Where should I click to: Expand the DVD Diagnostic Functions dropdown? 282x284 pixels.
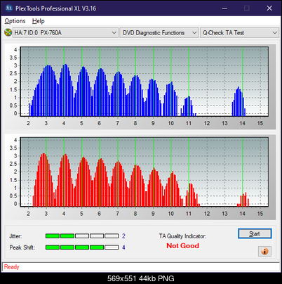coord(159,33)
